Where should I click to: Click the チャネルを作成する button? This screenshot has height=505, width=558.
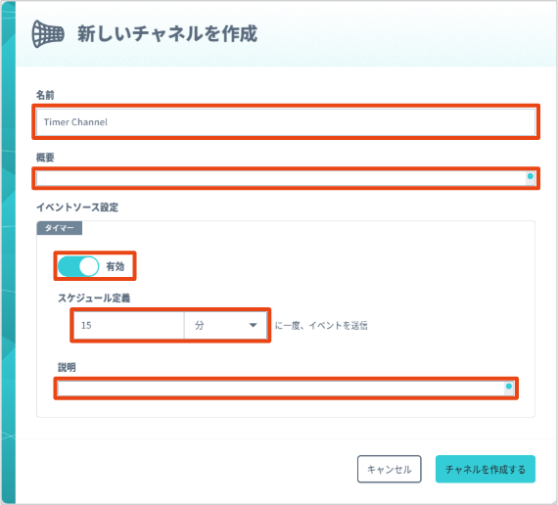pyautogui.click(x=486, y=469)
